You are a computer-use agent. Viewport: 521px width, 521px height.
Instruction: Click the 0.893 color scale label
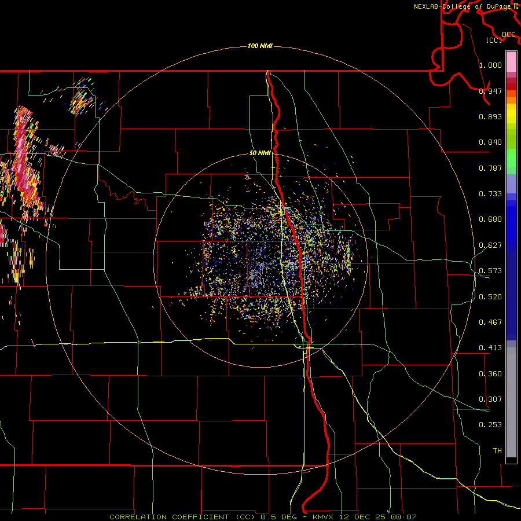point(490,116)
